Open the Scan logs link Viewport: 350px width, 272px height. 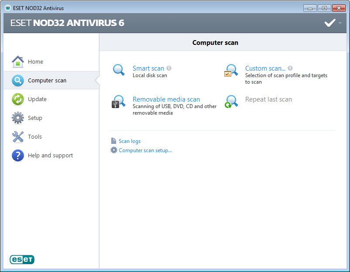130,141
